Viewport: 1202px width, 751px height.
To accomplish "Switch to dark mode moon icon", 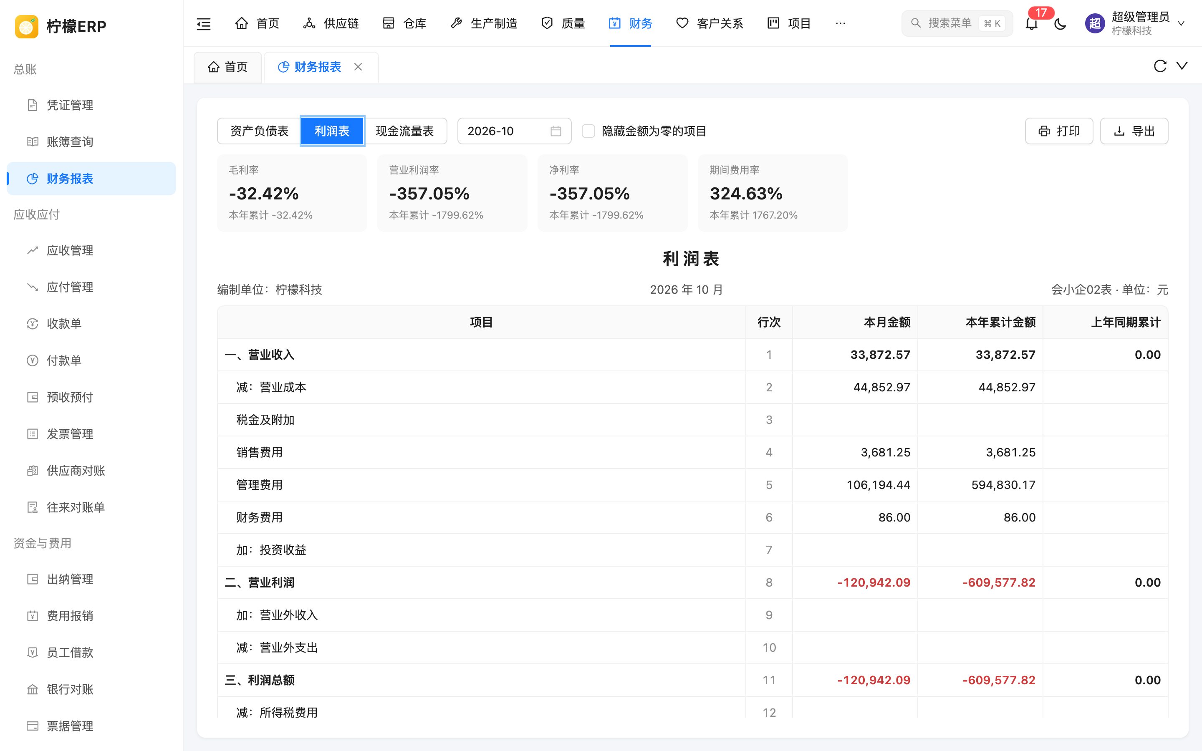I will pos(1060,23).
